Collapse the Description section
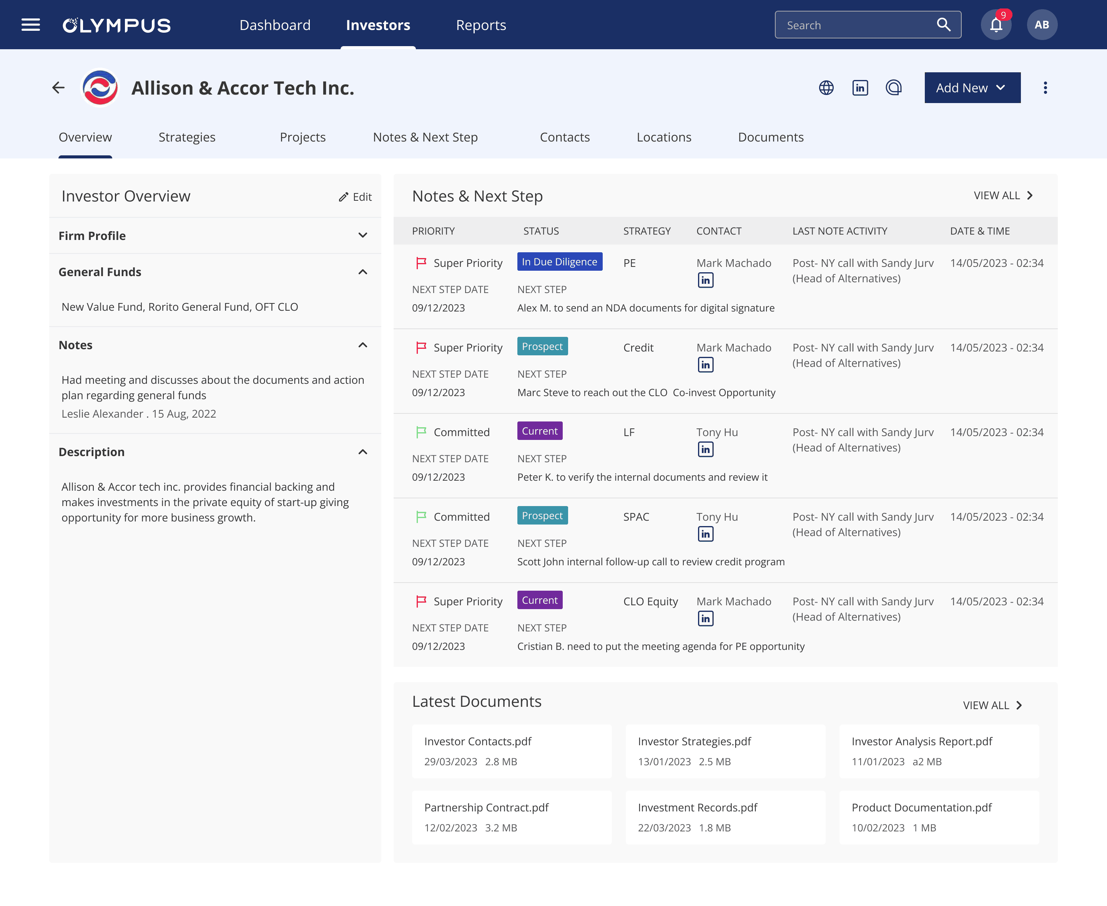Image resolution: width=1107 pixels, height=906 pixels. click(x=362, y=452)
